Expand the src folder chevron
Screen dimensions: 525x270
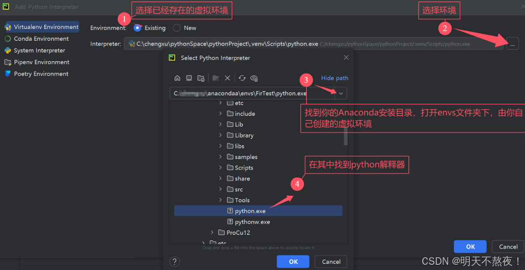pyautogui.click(x=220, y=190)
